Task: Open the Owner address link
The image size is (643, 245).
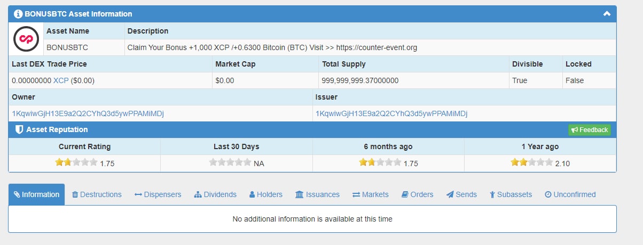Action: tap(88, 113)
